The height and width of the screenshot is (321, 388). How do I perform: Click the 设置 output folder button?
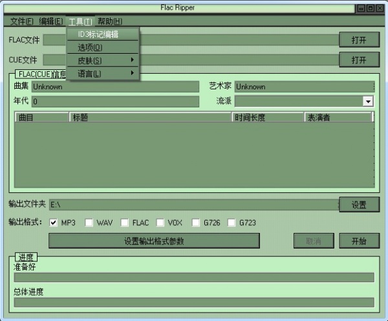[x=359, y=205]
